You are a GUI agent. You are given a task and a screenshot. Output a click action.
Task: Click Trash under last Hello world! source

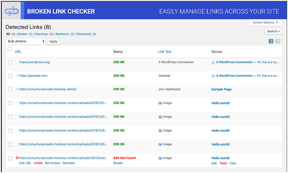click(x=223, y=163)
